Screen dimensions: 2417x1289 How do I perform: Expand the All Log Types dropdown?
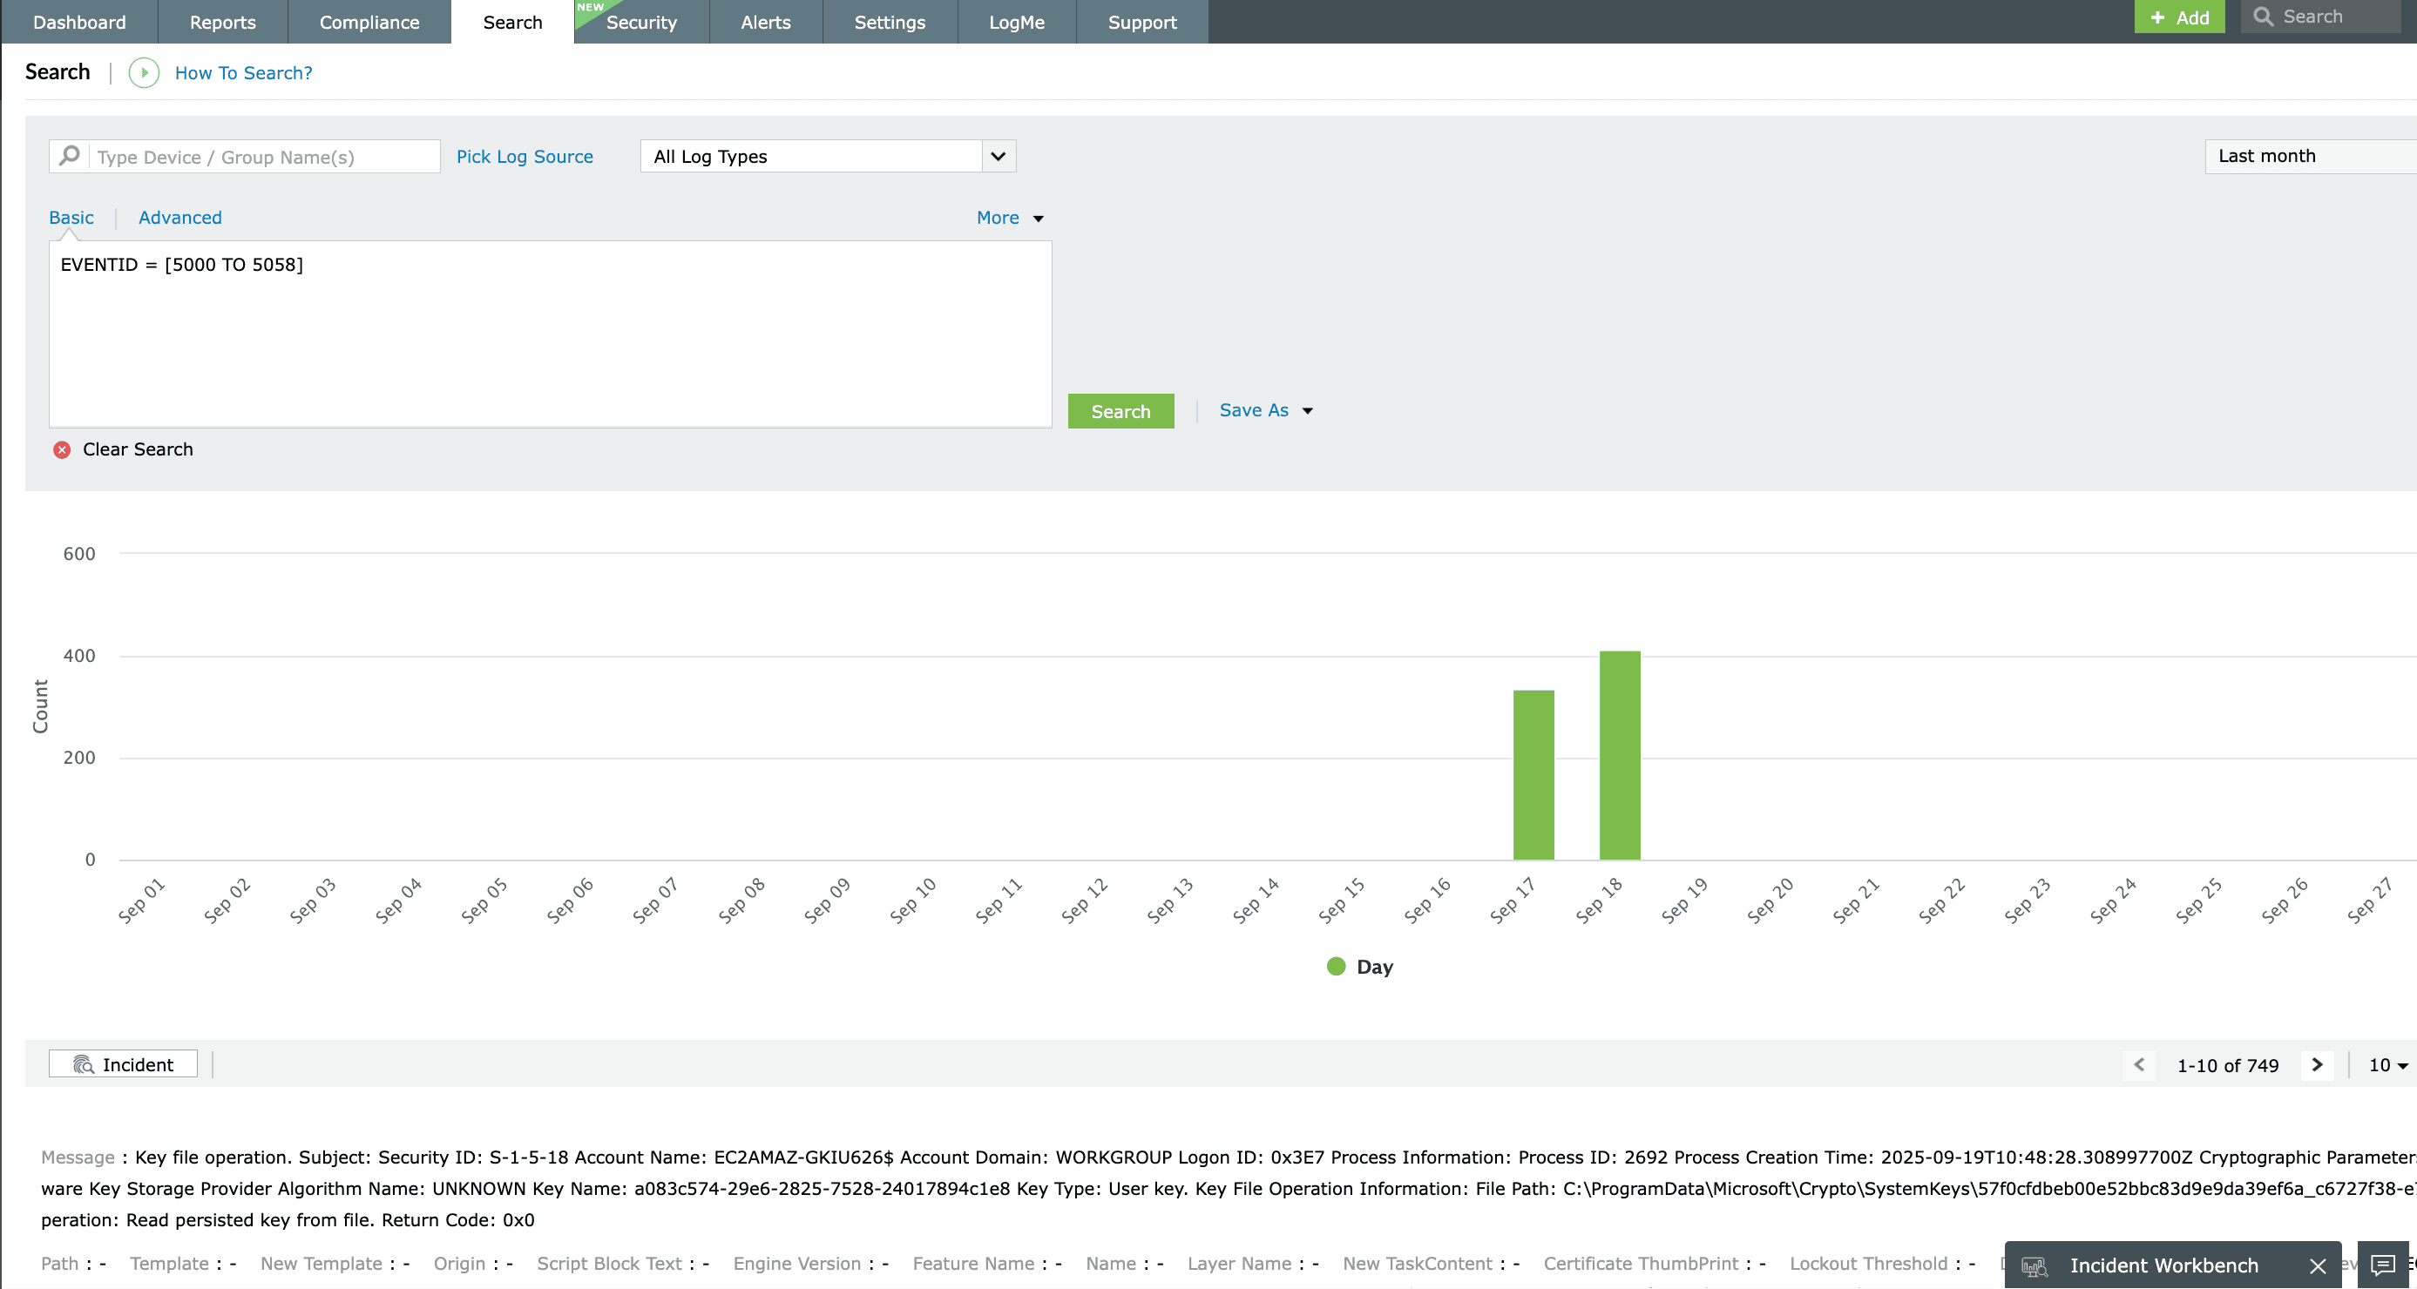click(999, 156)
